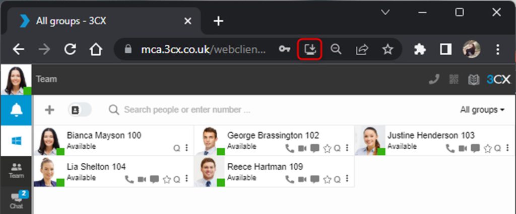Click the install app icon in address bar

point(310,49)
